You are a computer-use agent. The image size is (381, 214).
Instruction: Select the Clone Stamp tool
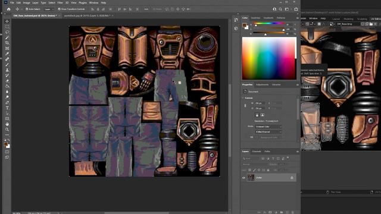[x=7, y=70]
